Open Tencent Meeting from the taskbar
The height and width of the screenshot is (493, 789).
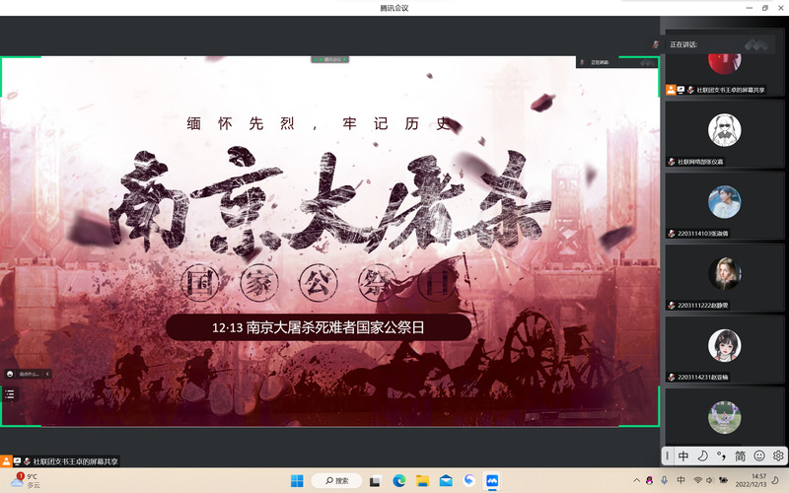click(x=493, y=480)
